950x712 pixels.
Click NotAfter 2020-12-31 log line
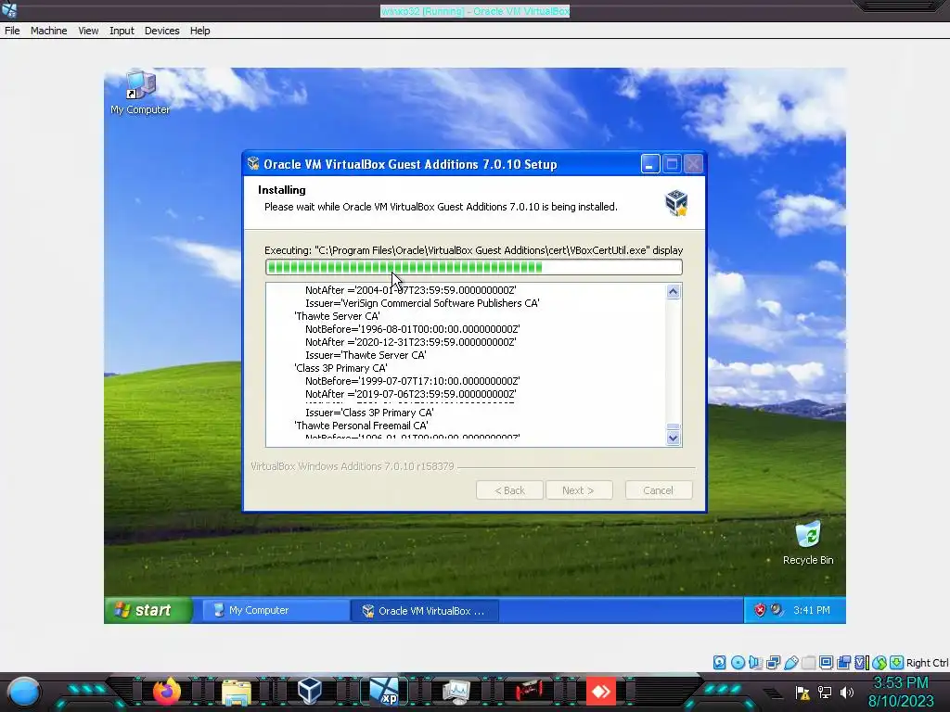pyautogui.click(x=411, y=342)
